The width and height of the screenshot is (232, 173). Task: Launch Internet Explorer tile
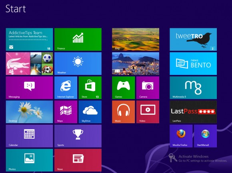[66, 88]
